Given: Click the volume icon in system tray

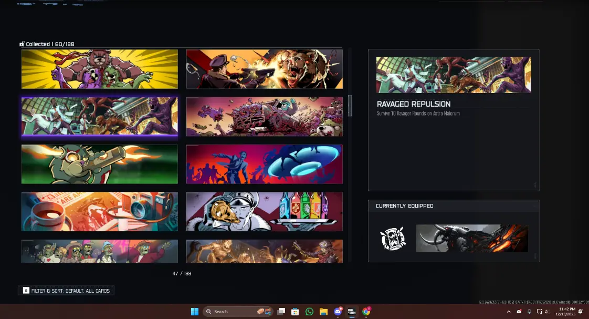Looking at the screenshot, I should tap(547, 312).
